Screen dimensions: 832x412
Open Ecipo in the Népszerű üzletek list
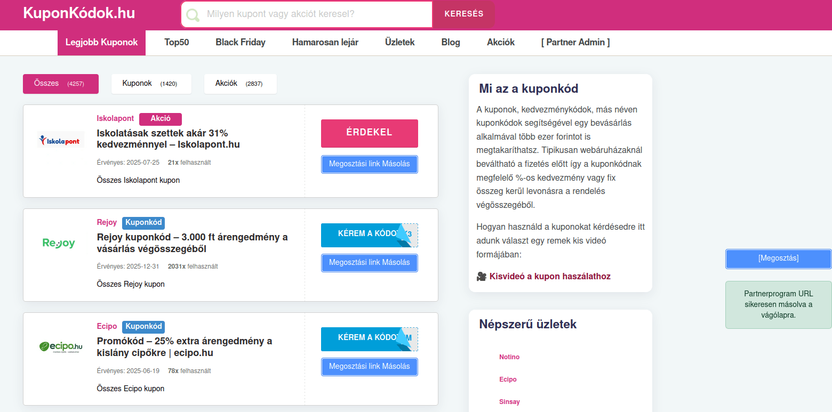pos(508,379)
